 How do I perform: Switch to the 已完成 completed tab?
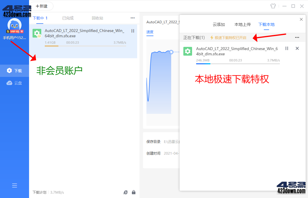click(x=68, y=18)
